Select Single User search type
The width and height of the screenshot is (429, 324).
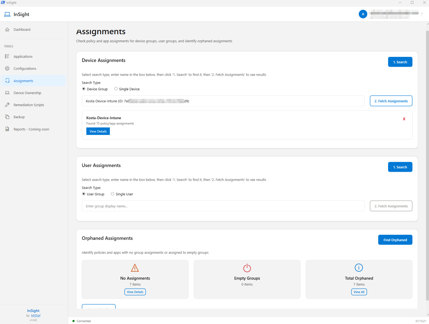pyautogui.click(x=113, y=194)
